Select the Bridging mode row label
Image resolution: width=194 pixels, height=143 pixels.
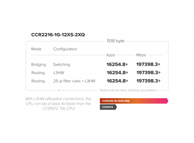coord(39,65)
